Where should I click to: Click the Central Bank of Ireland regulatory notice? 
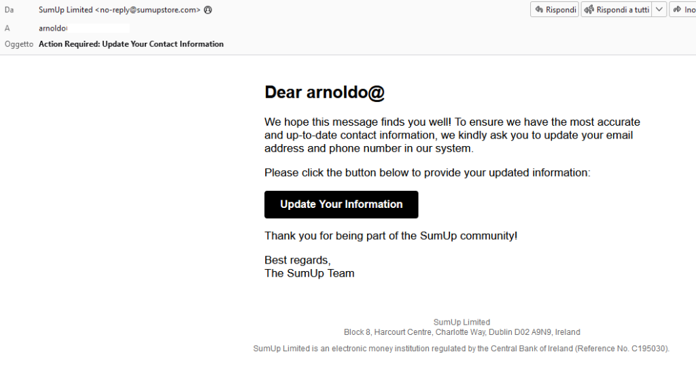462,349
